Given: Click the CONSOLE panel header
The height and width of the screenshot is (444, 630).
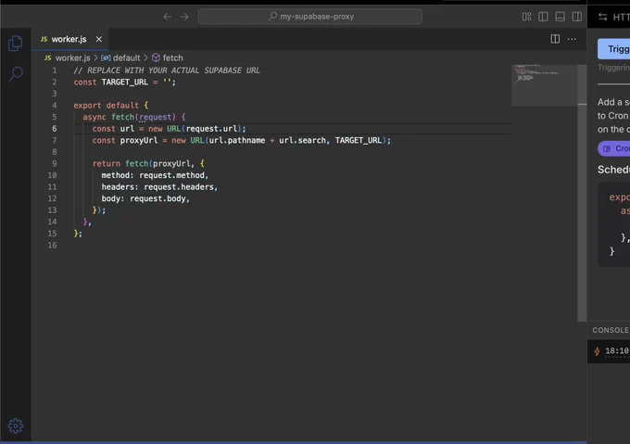Looking at the screenshot, I should point(611,330).
